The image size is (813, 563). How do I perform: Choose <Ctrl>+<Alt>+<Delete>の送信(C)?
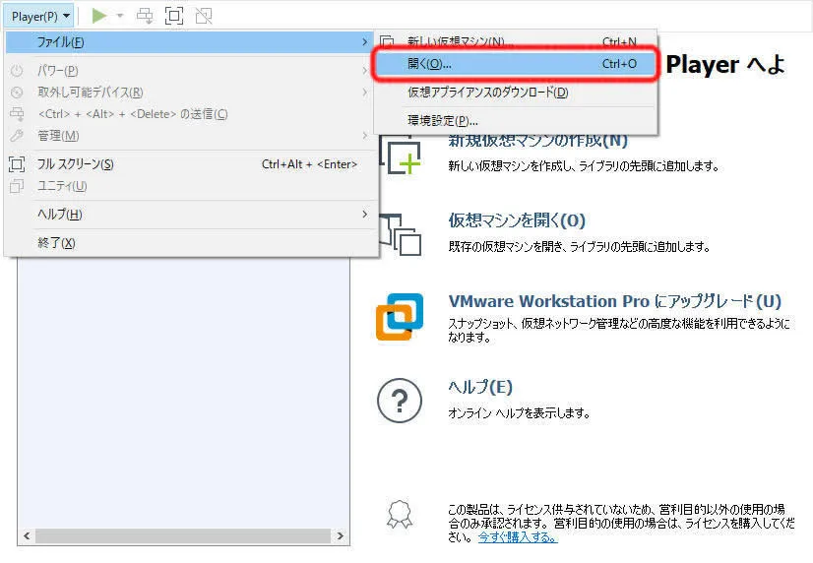pyautogui.click(x=190, y=114)
